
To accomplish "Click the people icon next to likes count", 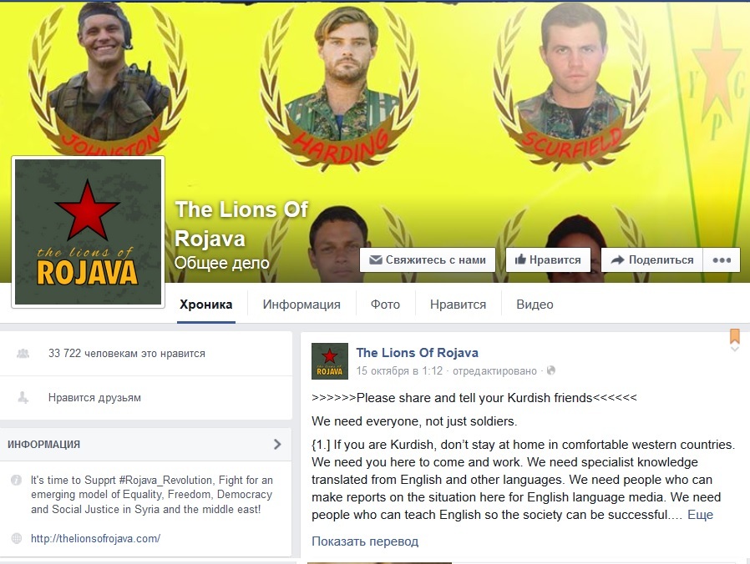I will tap(23, 353).
